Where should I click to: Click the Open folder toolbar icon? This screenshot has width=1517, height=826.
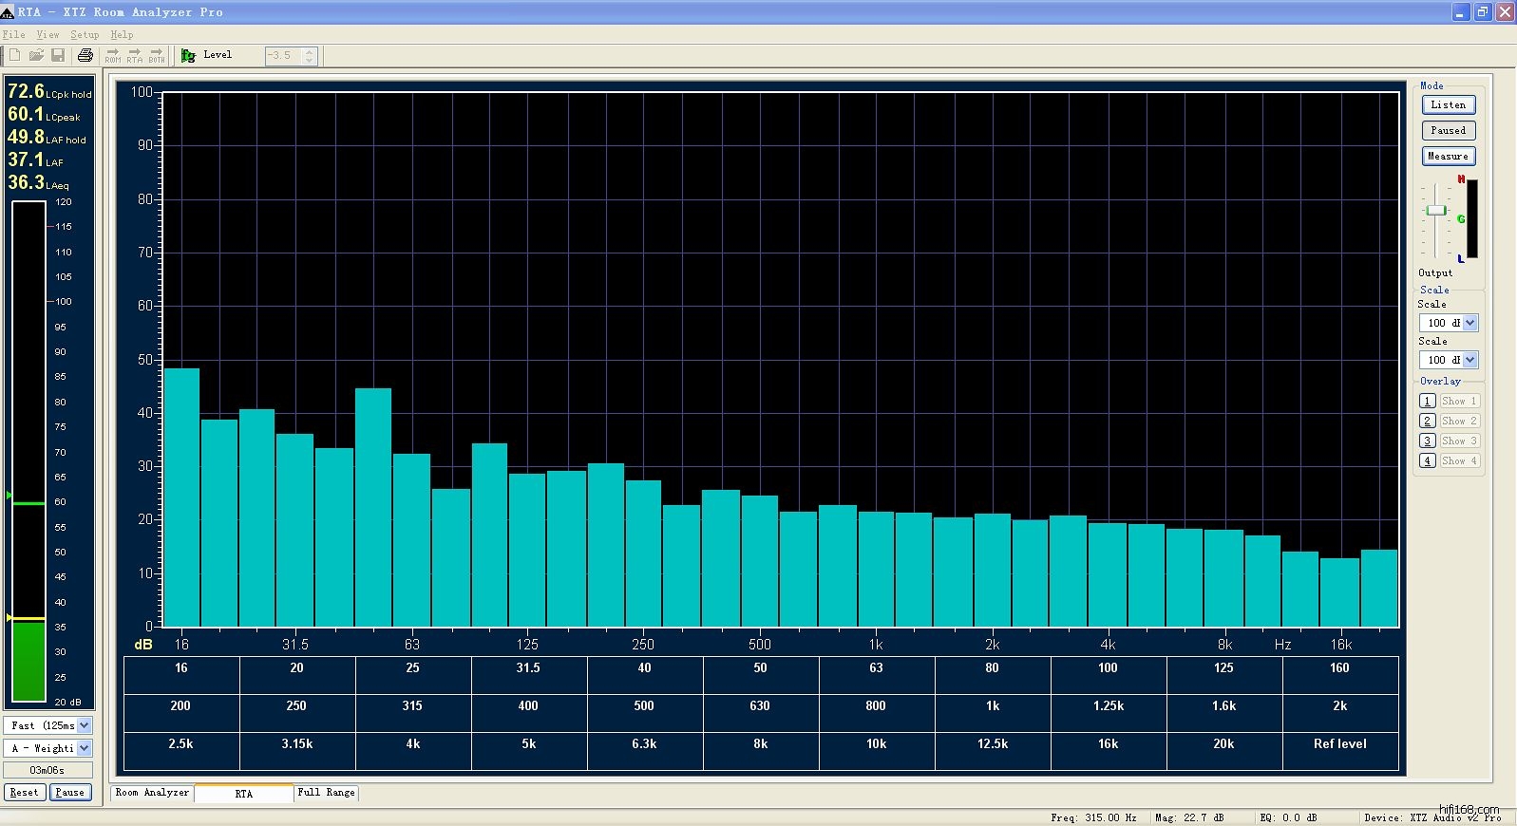coord(36,55)
